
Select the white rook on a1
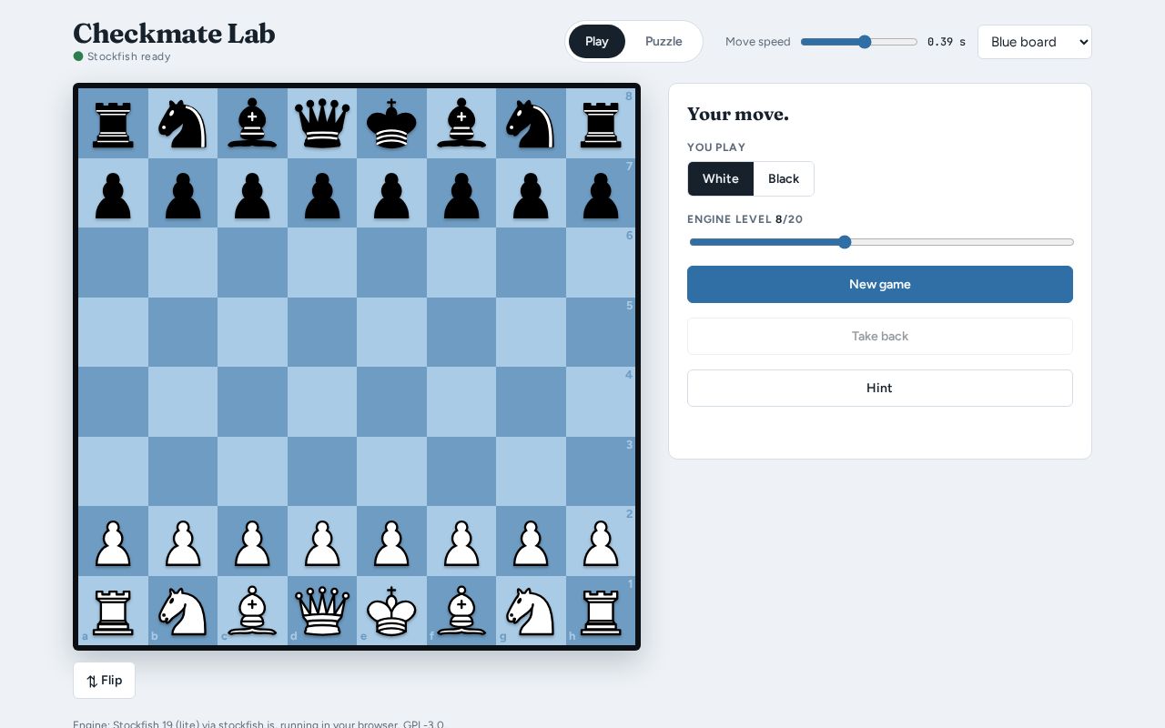pyautogui.click(x=113, y=611)
